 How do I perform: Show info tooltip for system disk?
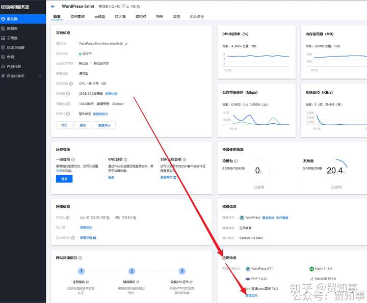point(68,94)
